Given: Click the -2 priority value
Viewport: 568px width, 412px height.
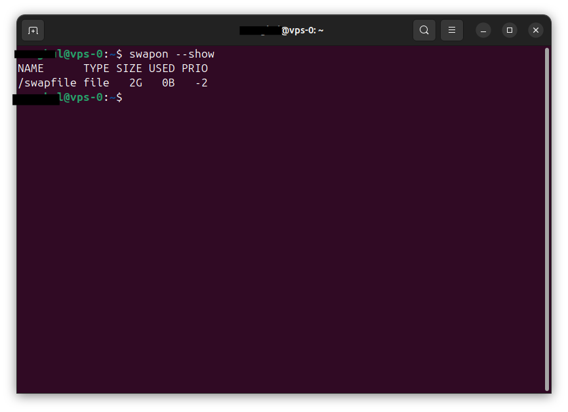Looking at the screenshot, I should coord(201,83).
